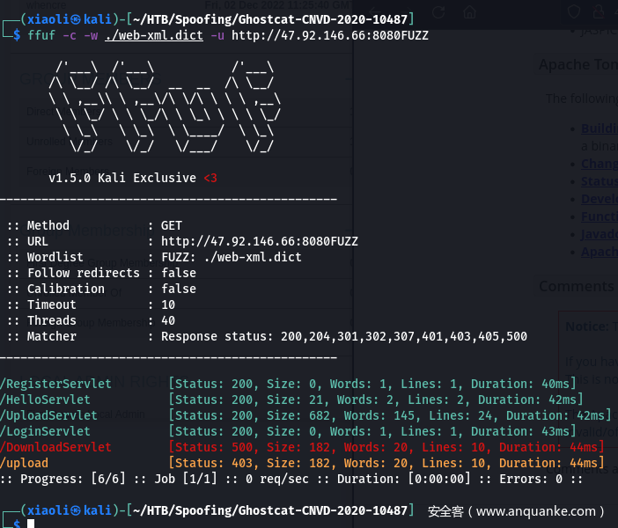Image resolution: width=618 pixels, height=528 pixels.
Task: Click the crossed-out insecure lock icon
Action: click(599, 11)
